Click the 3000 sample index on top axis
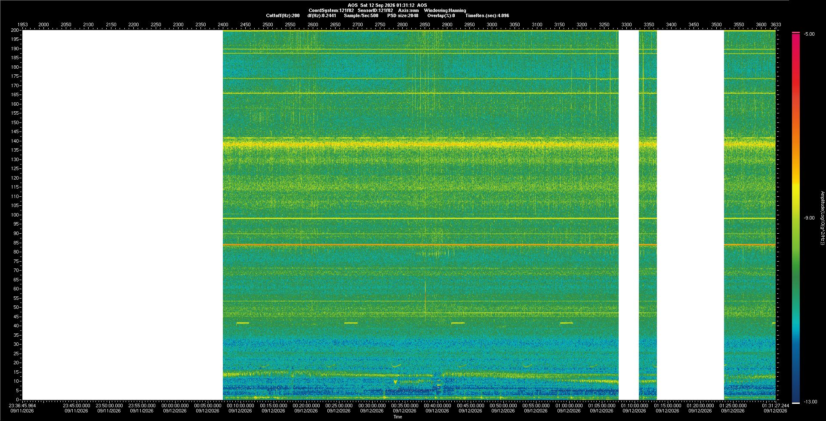The image size is (826, 421). tap(492, 24)
